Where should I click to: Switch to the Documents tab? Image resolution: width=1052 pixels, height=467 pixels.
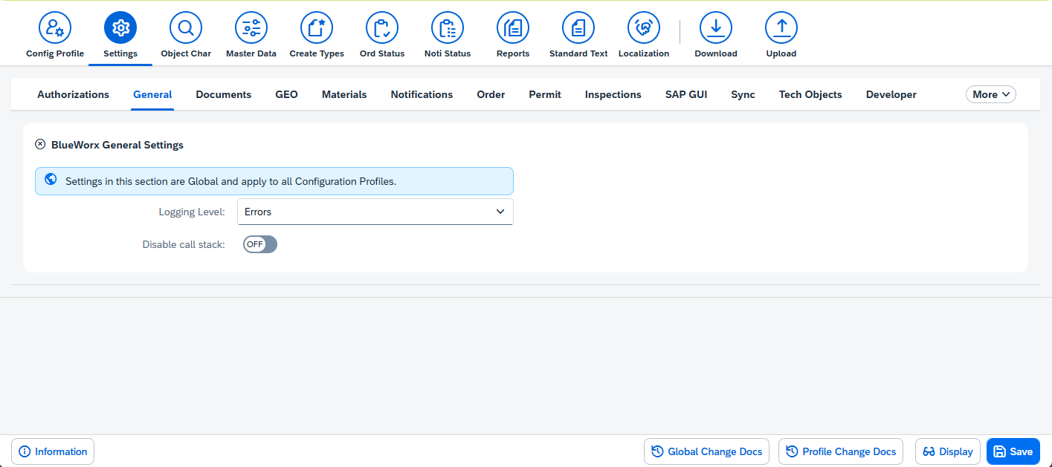tap(224, 94)
